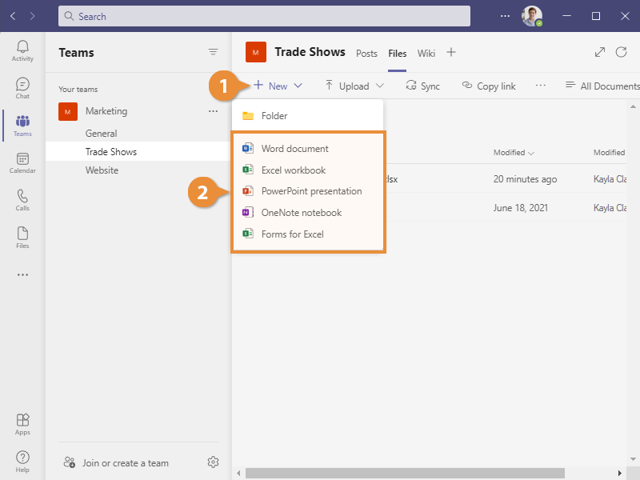640x480 pixels.
Task: Expand the tab to full view
Action: click(x=600, y=53)
